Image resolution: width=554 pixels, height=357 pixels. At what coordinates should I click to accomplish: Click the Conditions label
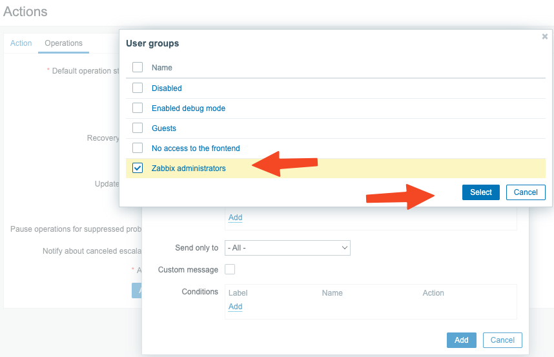[x=200, y=292]
